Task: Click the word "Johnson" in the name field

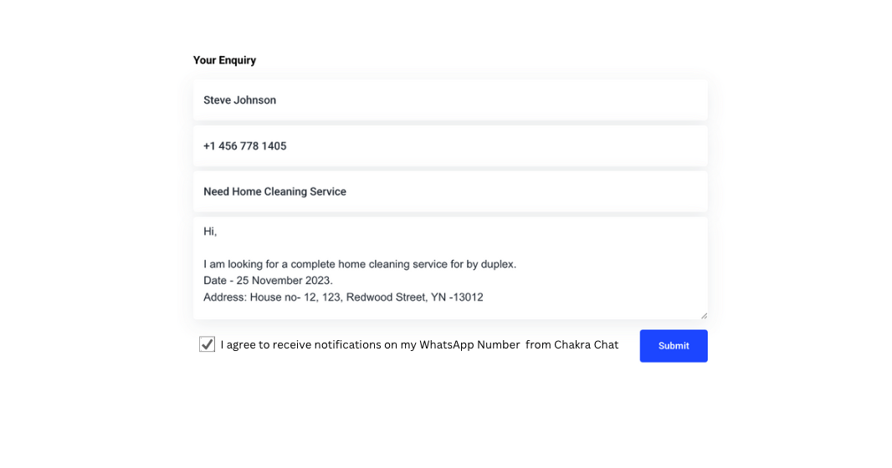Action: [254, 100]
